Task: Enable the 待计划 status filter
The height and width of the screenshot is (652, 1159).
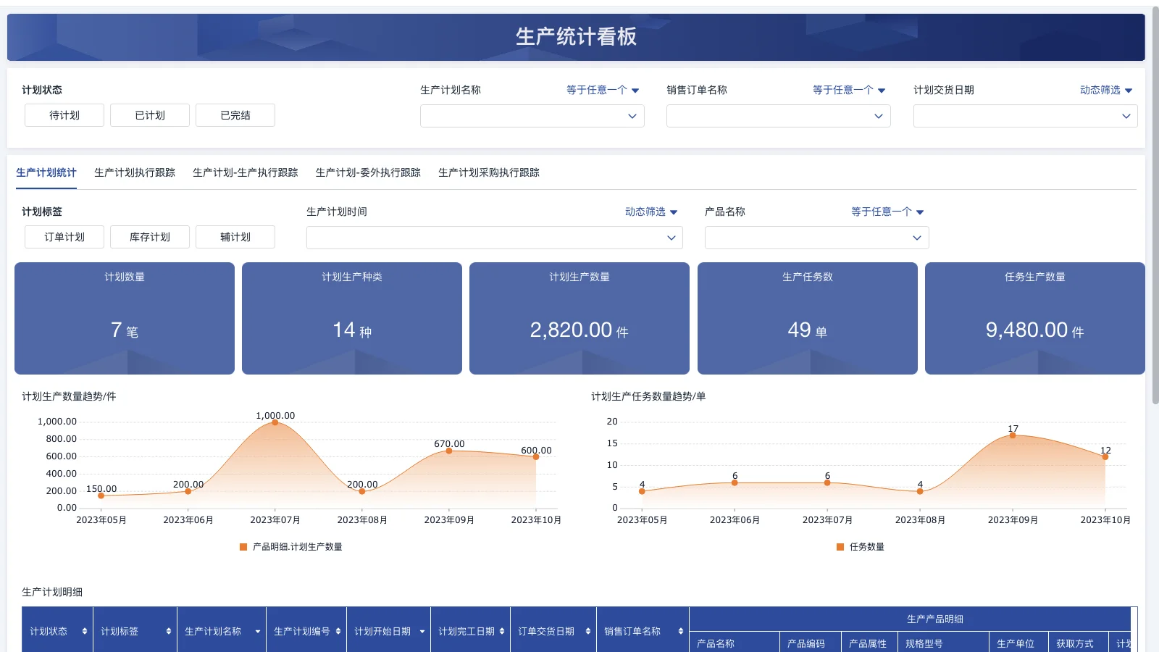Action: [x=64, y=114]
